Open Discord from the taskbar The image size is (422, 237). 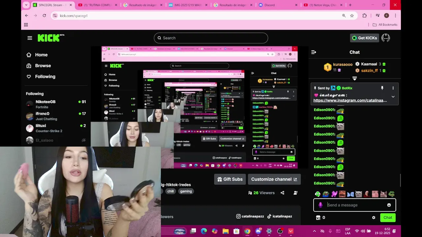(x=258, y=231)
